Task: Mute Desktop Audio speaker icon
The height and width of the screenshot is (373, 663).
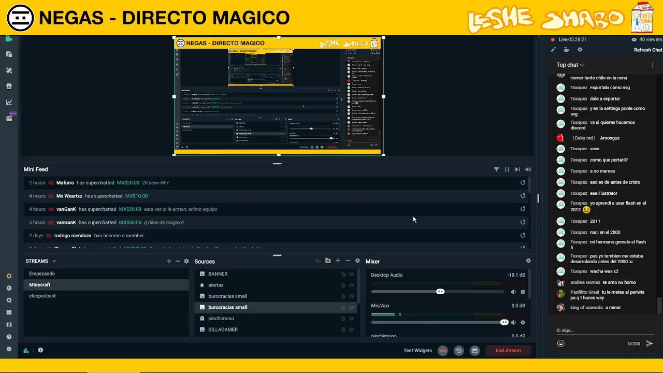Action: click(x=513, y=292)
